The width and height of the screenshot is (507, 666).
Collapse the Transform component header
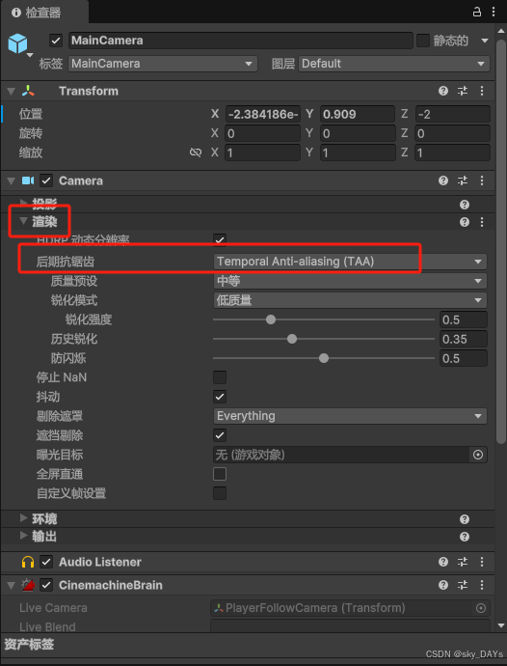12,91
